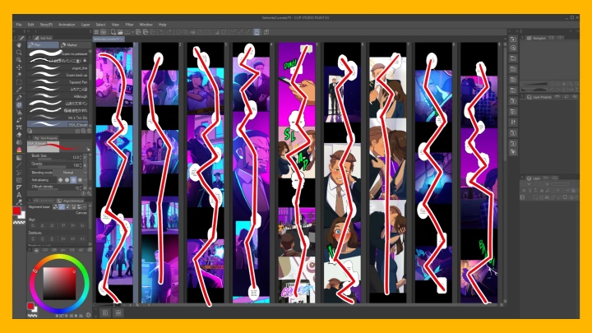Open the Animation menu
This screenshot has width=592, height=333.
point(68,25)
